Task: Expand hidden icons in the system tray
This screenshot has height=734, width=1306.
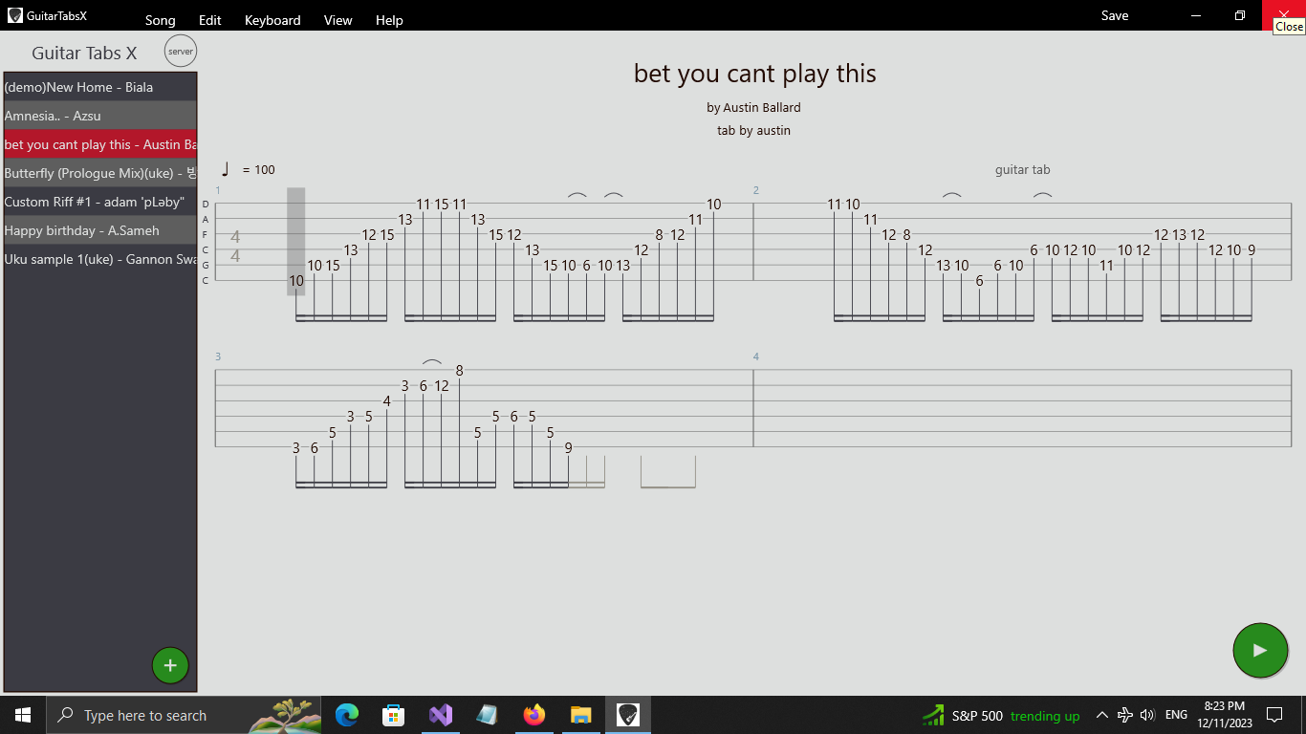Action: point(1102,714)
